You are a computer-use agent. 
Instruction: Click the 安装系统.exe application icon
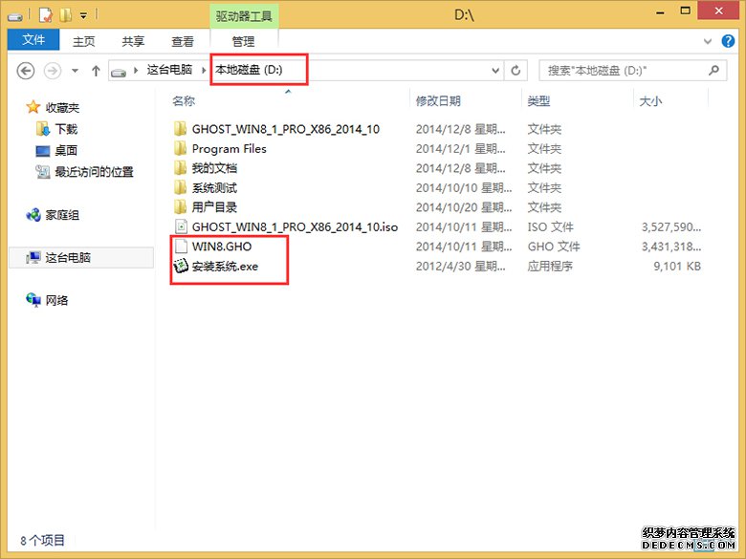point(181,266)
